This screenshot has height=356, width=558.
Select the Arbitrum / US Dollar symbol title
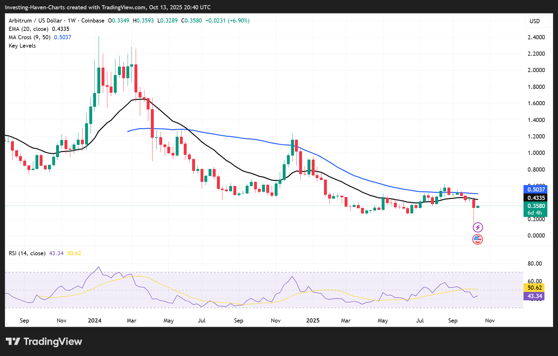point(35,21)
